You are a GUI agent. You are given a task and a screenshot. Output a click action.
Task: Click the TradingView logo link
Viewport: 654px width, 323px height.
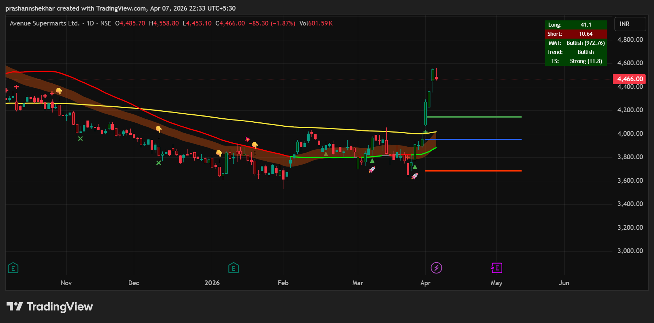pyautogui.click(x=50, y=307)
